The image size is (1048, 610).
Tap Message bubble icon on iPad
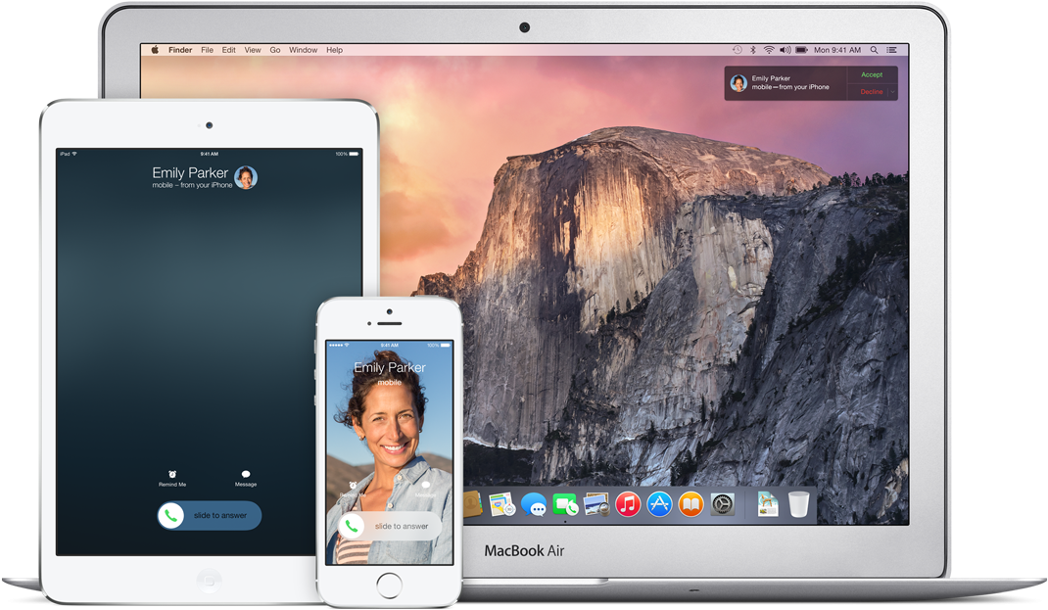pyautogui.click(x=245, y=474)
